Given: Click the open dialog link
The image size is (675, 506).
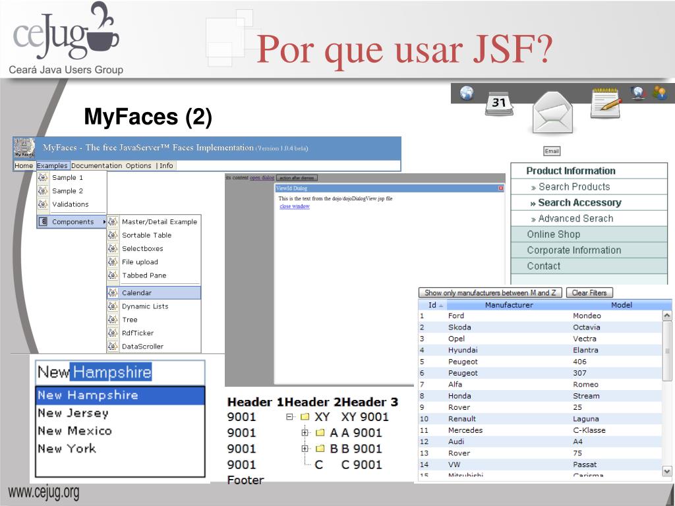Looking at the screenshot, I should (x=262, y=177).
